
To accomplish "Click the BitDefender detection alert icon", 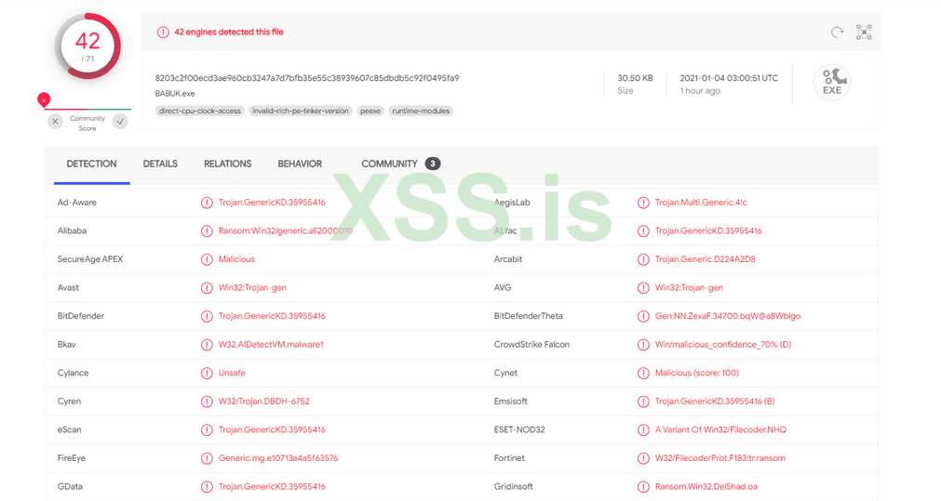I will coord(207,316).
